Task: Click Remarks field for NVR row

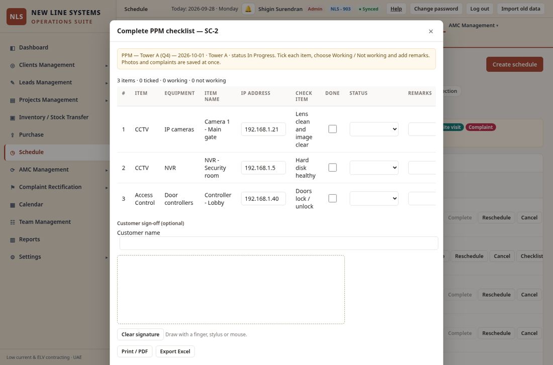Action: [422, 168]
